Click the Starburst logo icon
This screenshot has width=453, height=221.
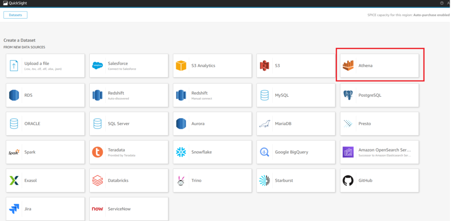point(265,180)
